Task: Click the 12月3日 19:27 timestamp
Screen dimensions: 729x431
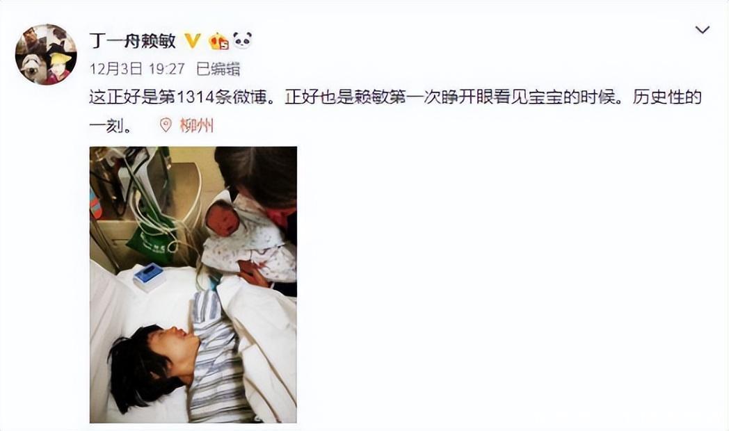Action: (137, 70)
